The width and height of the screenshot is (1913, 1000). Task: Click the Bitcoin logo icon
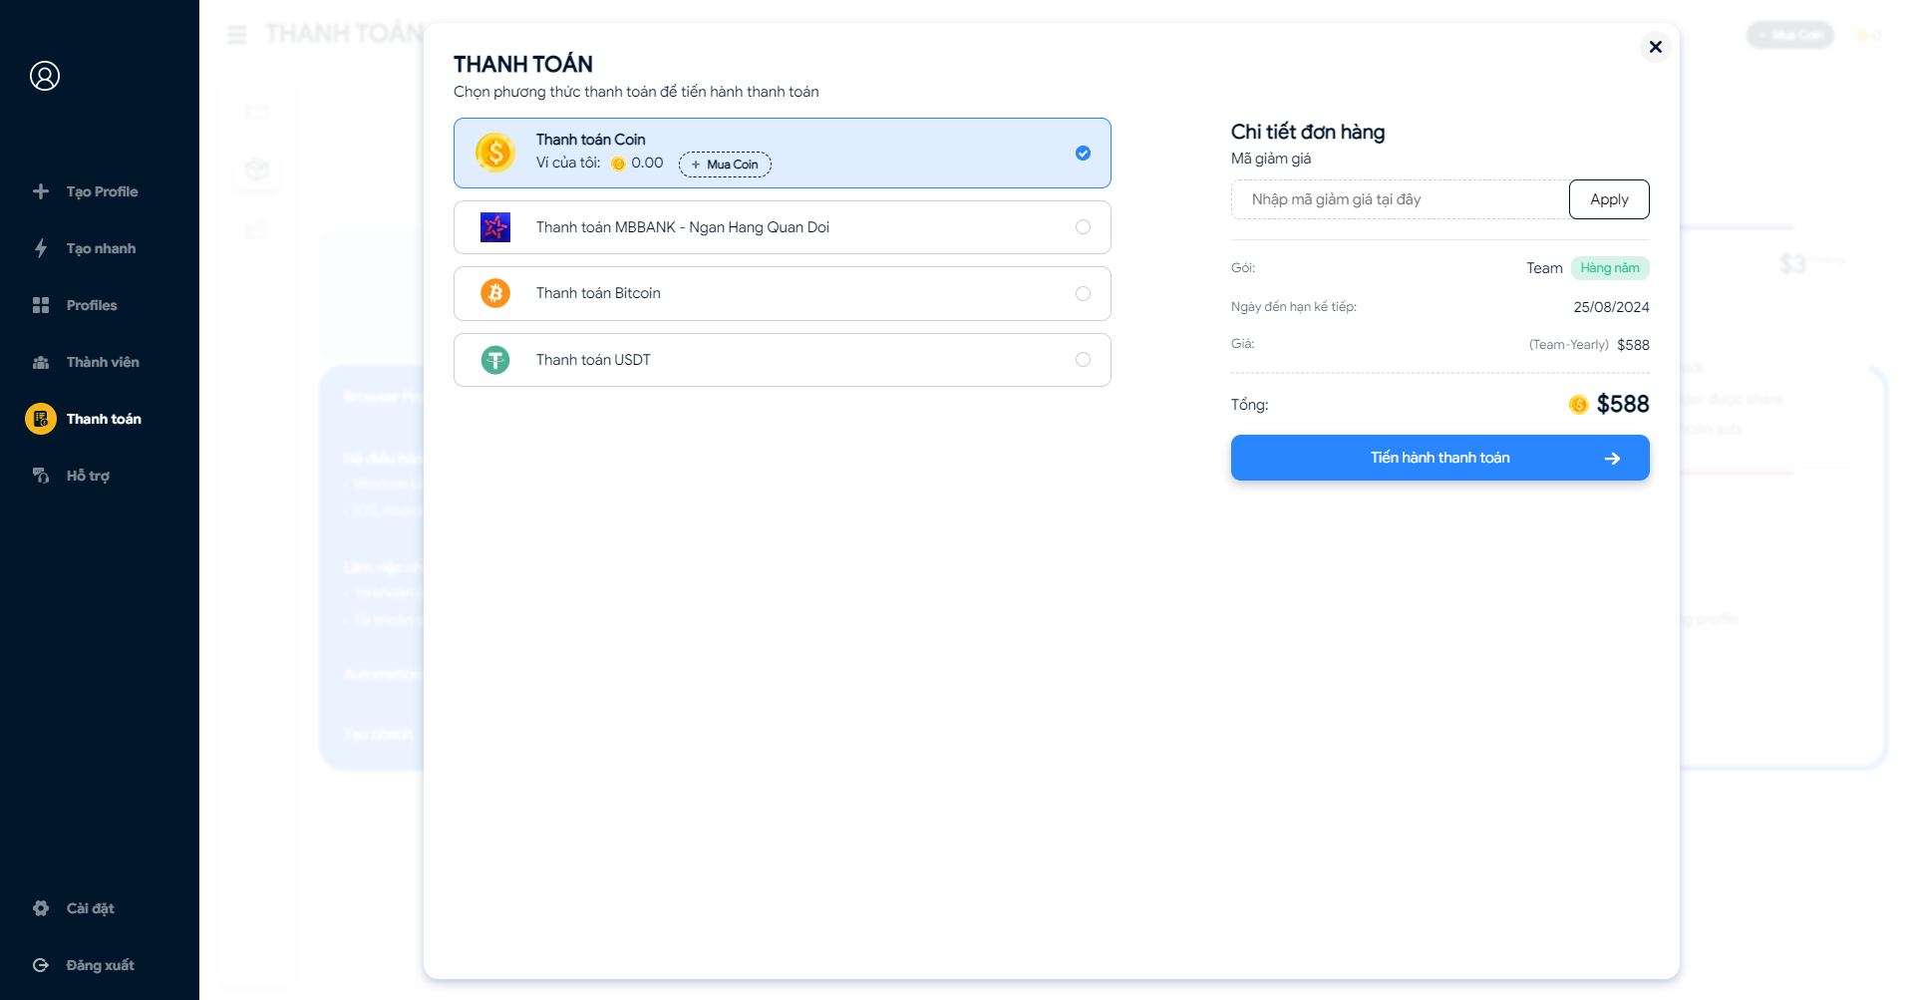click(495, 293)
